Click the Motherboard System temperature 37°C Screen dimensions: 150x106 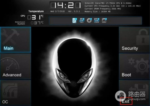click(x=37, y=23)
